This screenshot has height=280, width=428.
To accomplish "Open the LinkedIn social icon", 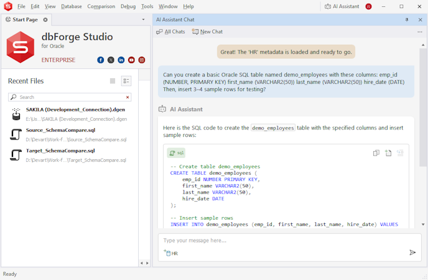I will coord(121,60).
